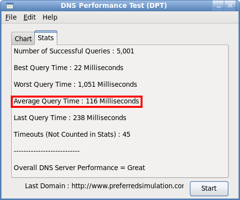Click the Average Query Time line
The height and width of the screenshot is (200, 240).
[x=76, y=101]
